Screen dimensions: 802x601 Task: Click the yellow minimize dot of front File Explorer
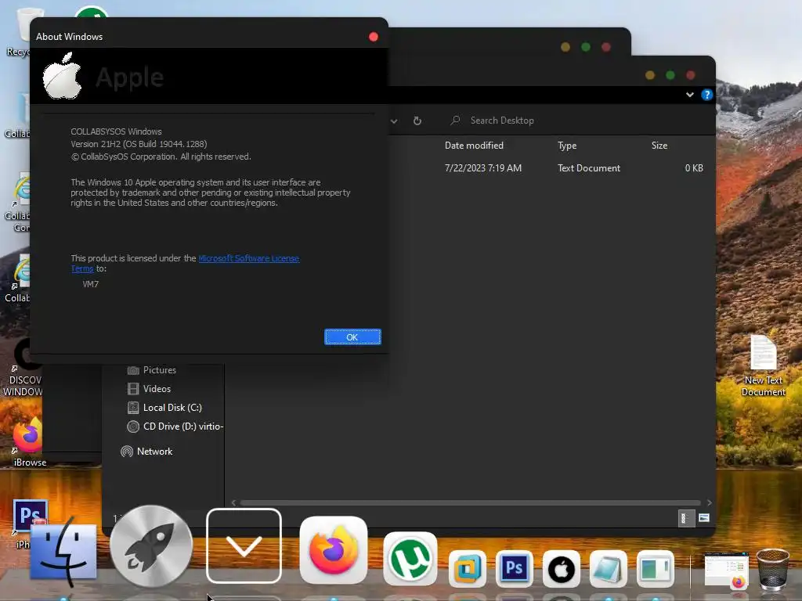(x=650, y=76)
